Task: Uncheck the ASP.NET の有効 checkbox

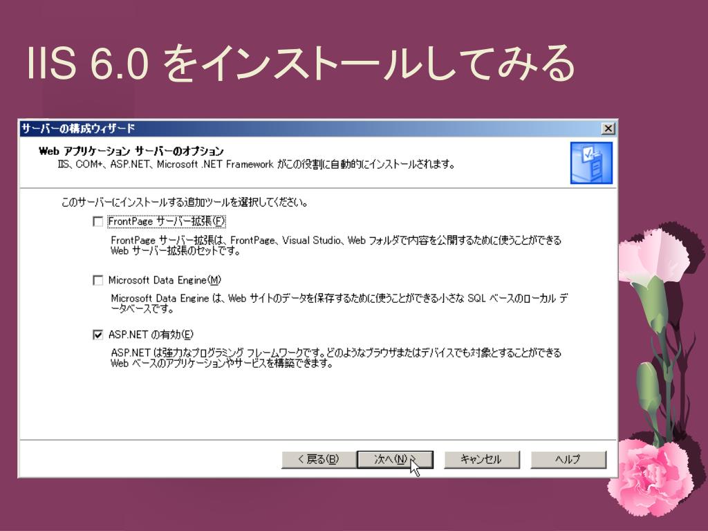Action: pos(97,335)
